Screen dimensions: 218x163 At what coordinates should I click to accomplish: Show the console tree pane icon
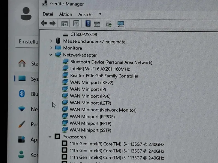coord(65,24)
